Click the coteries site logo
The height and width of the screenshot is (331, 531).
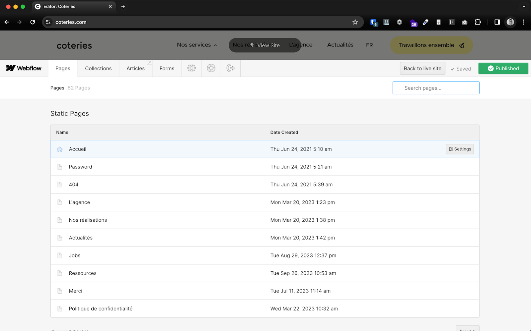tap(74, 45)
